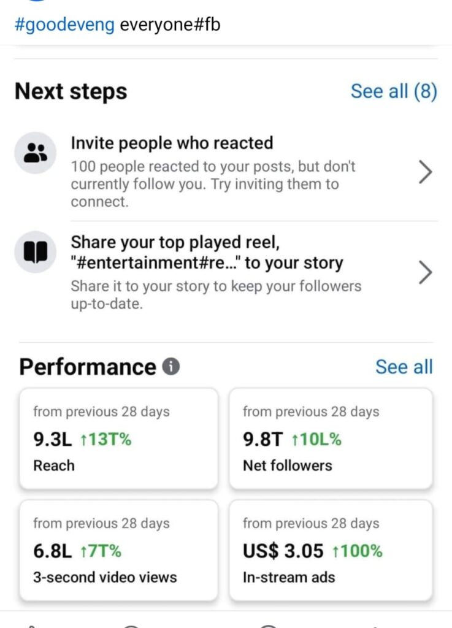
Task: Tap the Invite people who reacted title
Action: (172, 143)
